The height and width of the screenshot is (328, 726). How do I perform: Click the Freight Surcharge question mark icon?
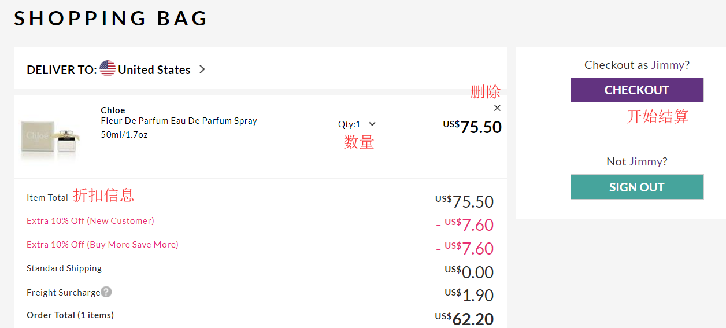tap(106, 292)
